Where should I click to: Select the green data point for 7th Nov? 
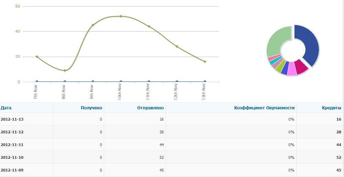[37, 57]
